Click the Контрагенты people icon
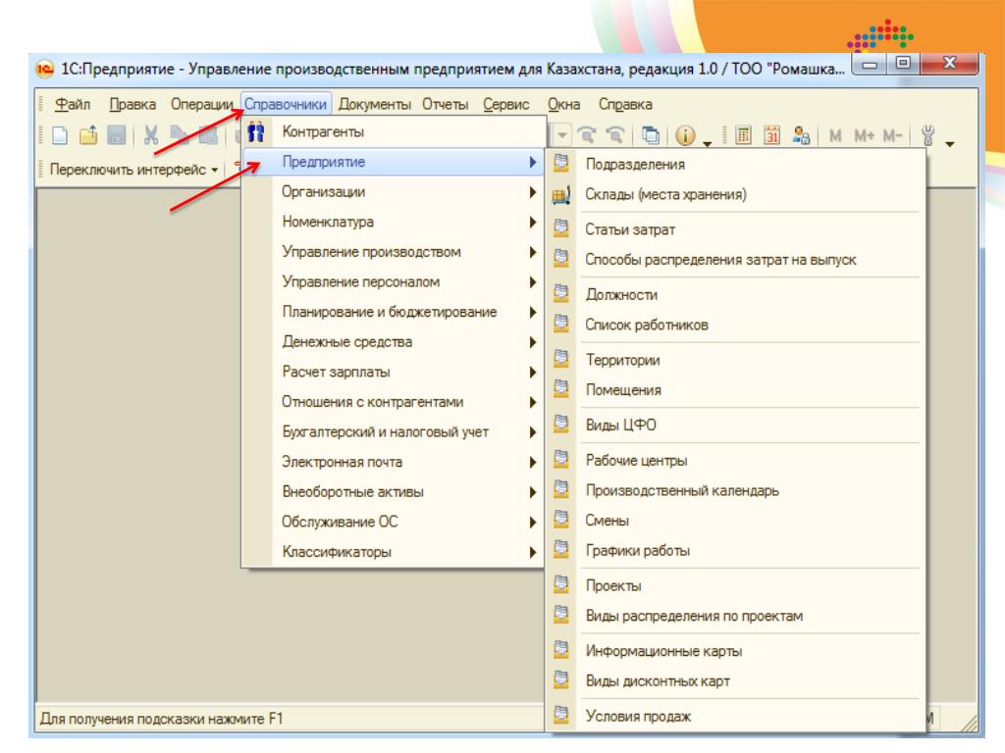 coord(256,132)
